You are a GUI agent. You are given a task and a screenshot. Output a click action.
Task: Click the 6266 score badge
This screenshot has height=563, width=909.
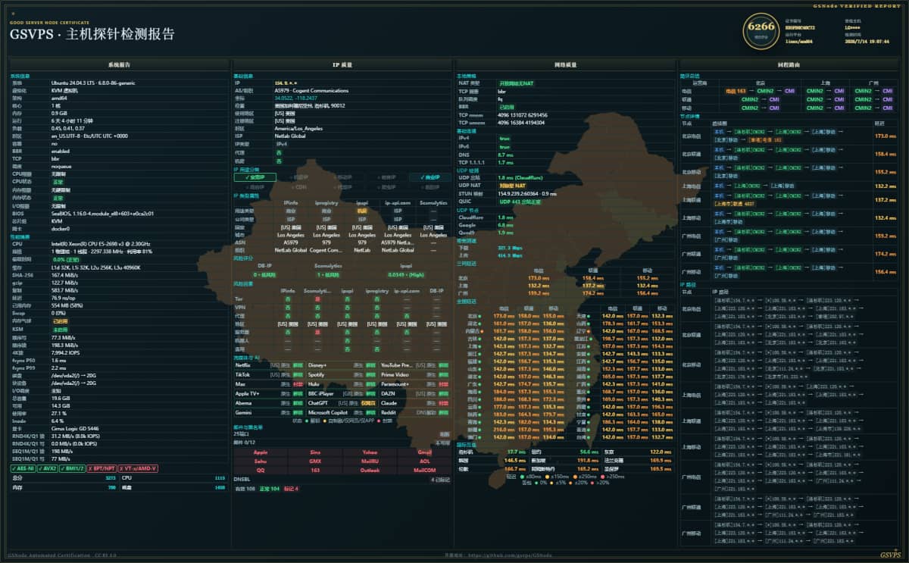pos(761,30)
